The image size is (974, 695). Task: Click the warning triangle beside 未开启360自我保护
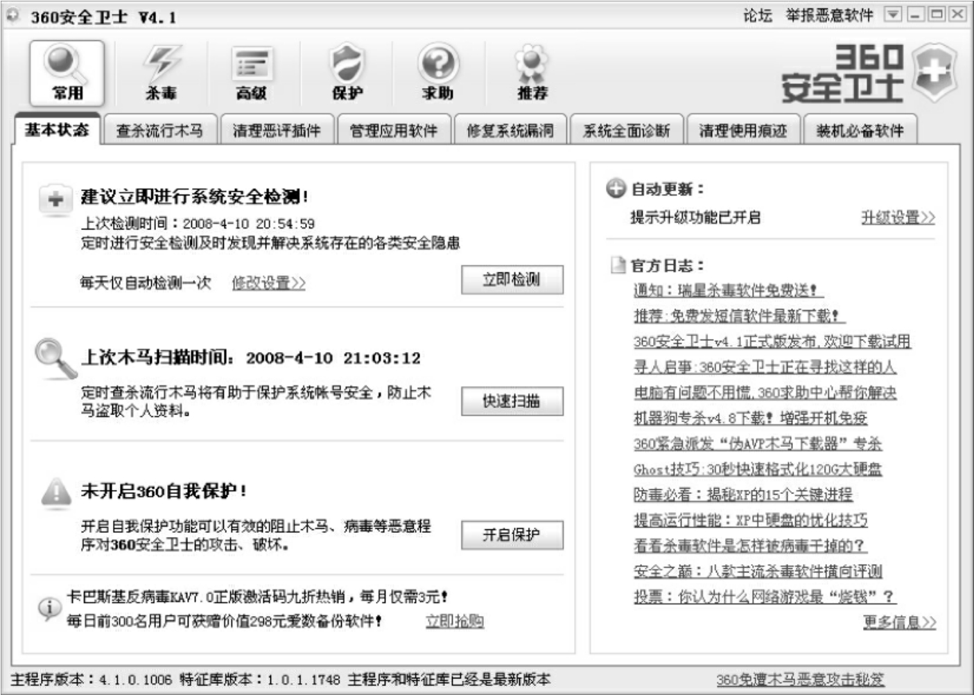tap(55, 491)
